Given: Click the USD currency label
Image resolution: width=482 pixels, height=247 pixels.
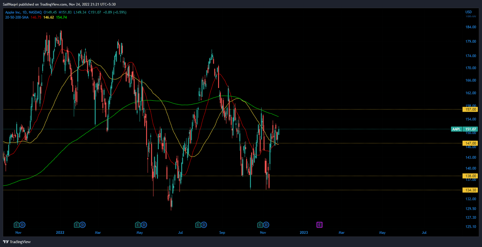Looking at the screenshot, I should 468,12.
